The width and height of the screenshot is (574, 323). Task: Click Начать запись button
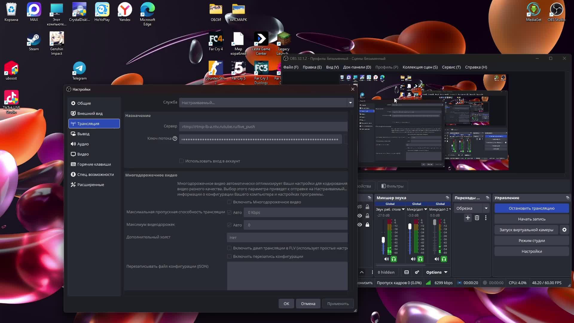(532, 219)
